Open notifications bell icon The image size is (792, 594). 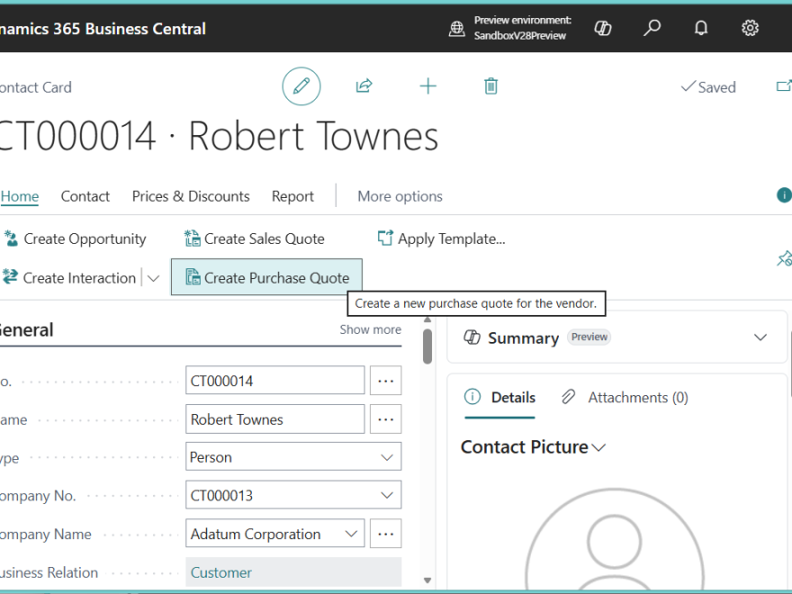[x=701, y=28]
